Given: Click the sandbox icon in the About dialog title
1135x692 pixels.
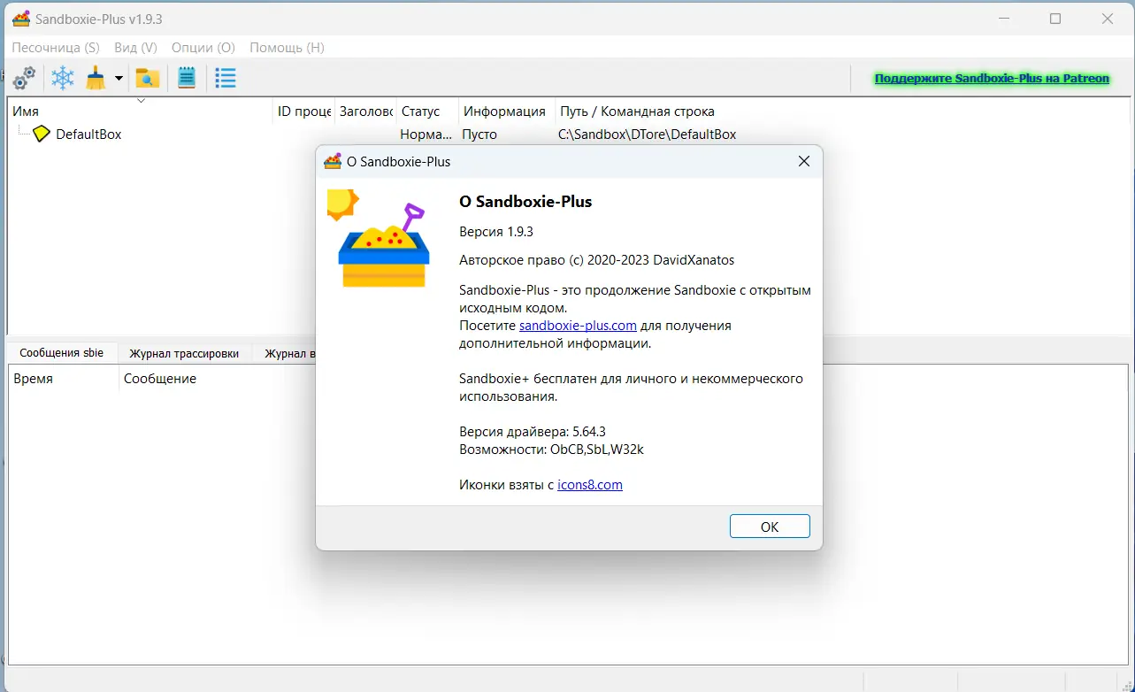Looking at the screenshot, I should pos(333,162).
